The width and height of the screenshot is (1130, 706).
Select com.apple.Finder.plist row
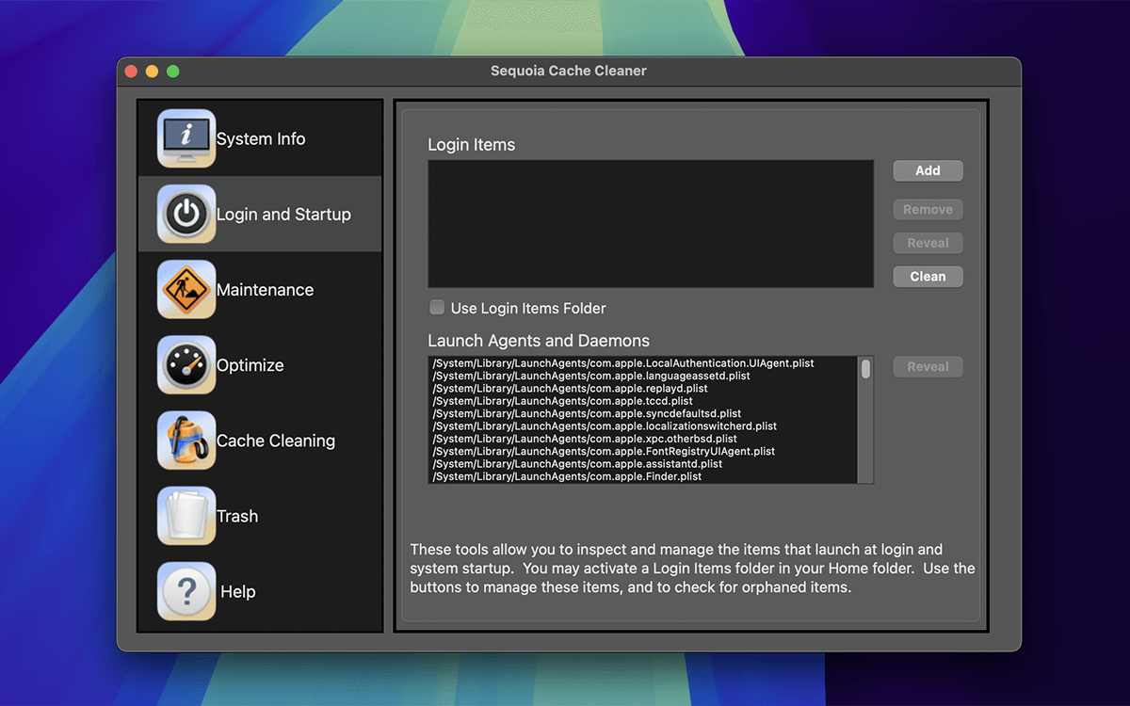coord(643,477)
